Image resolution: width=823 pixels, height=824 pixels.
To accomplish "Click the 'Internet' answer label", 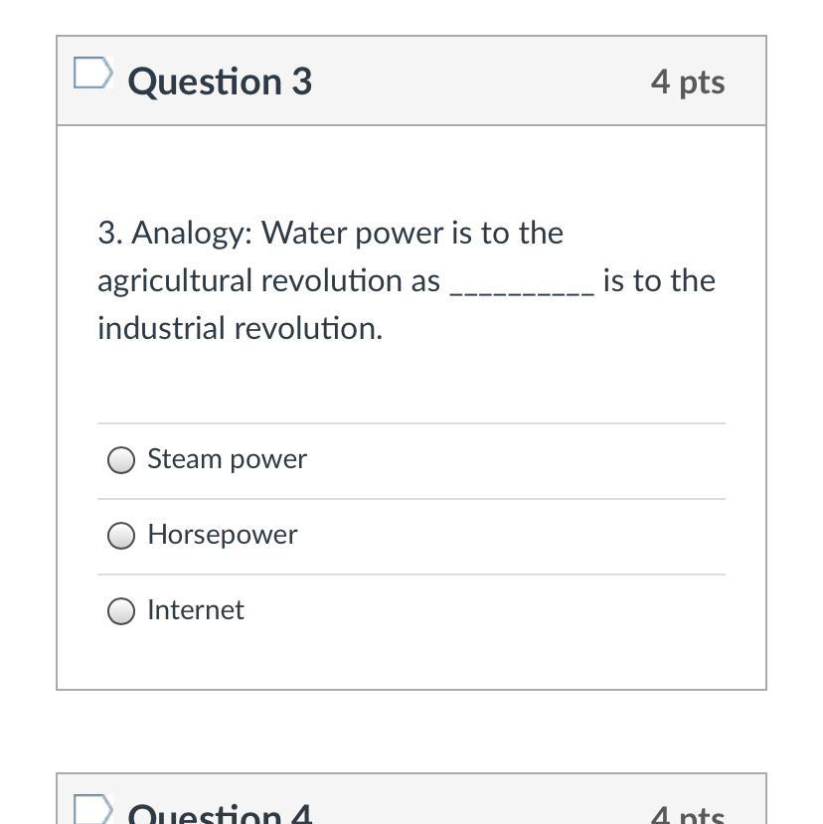I will click(195, 610).
